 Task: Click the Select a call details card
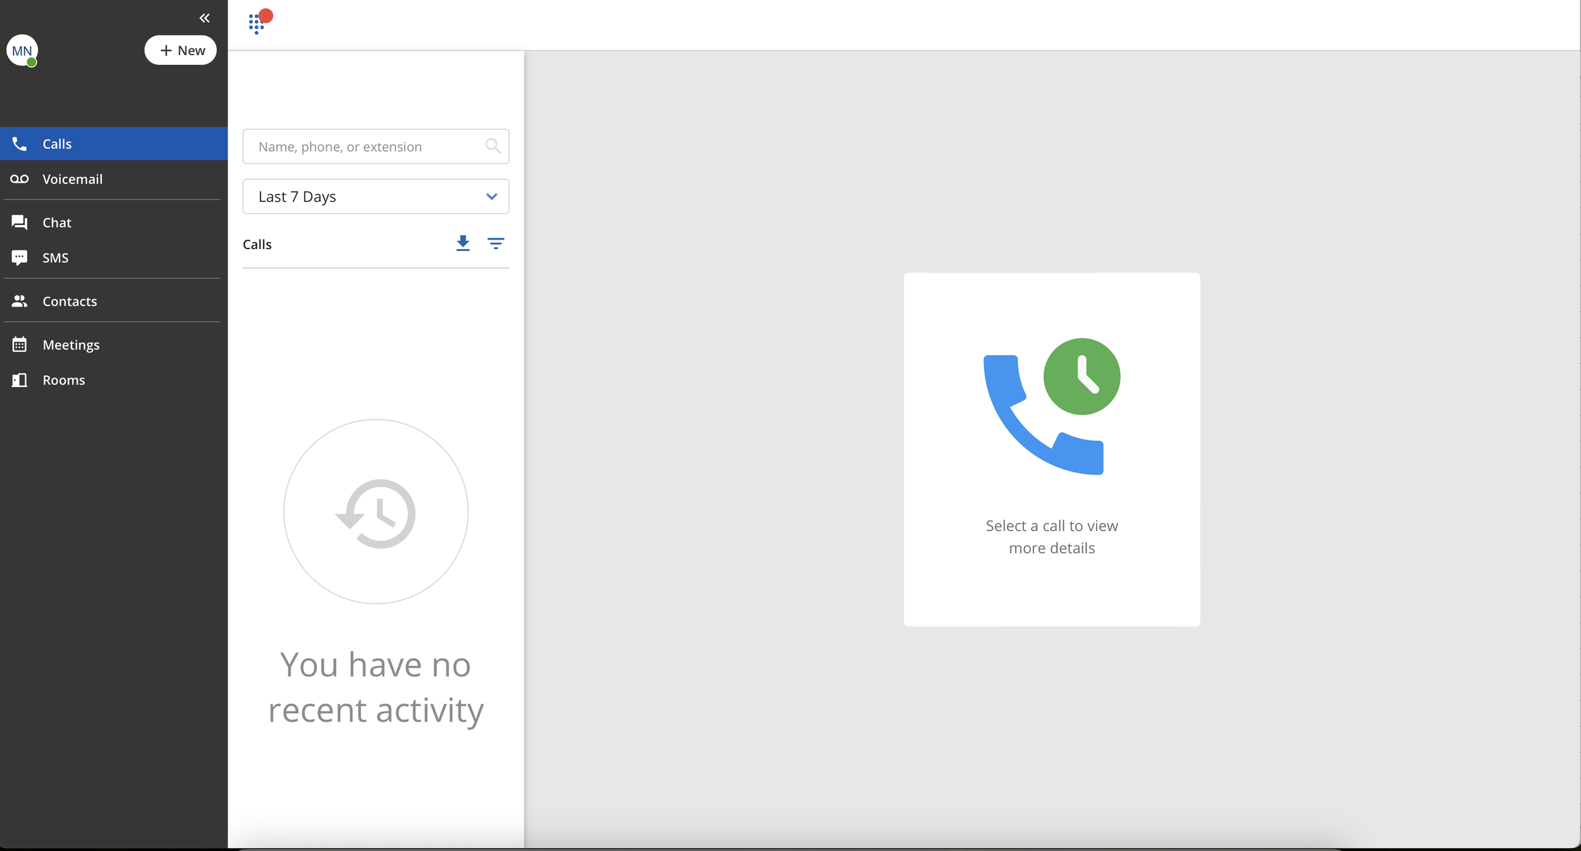tap(1051, 449)
